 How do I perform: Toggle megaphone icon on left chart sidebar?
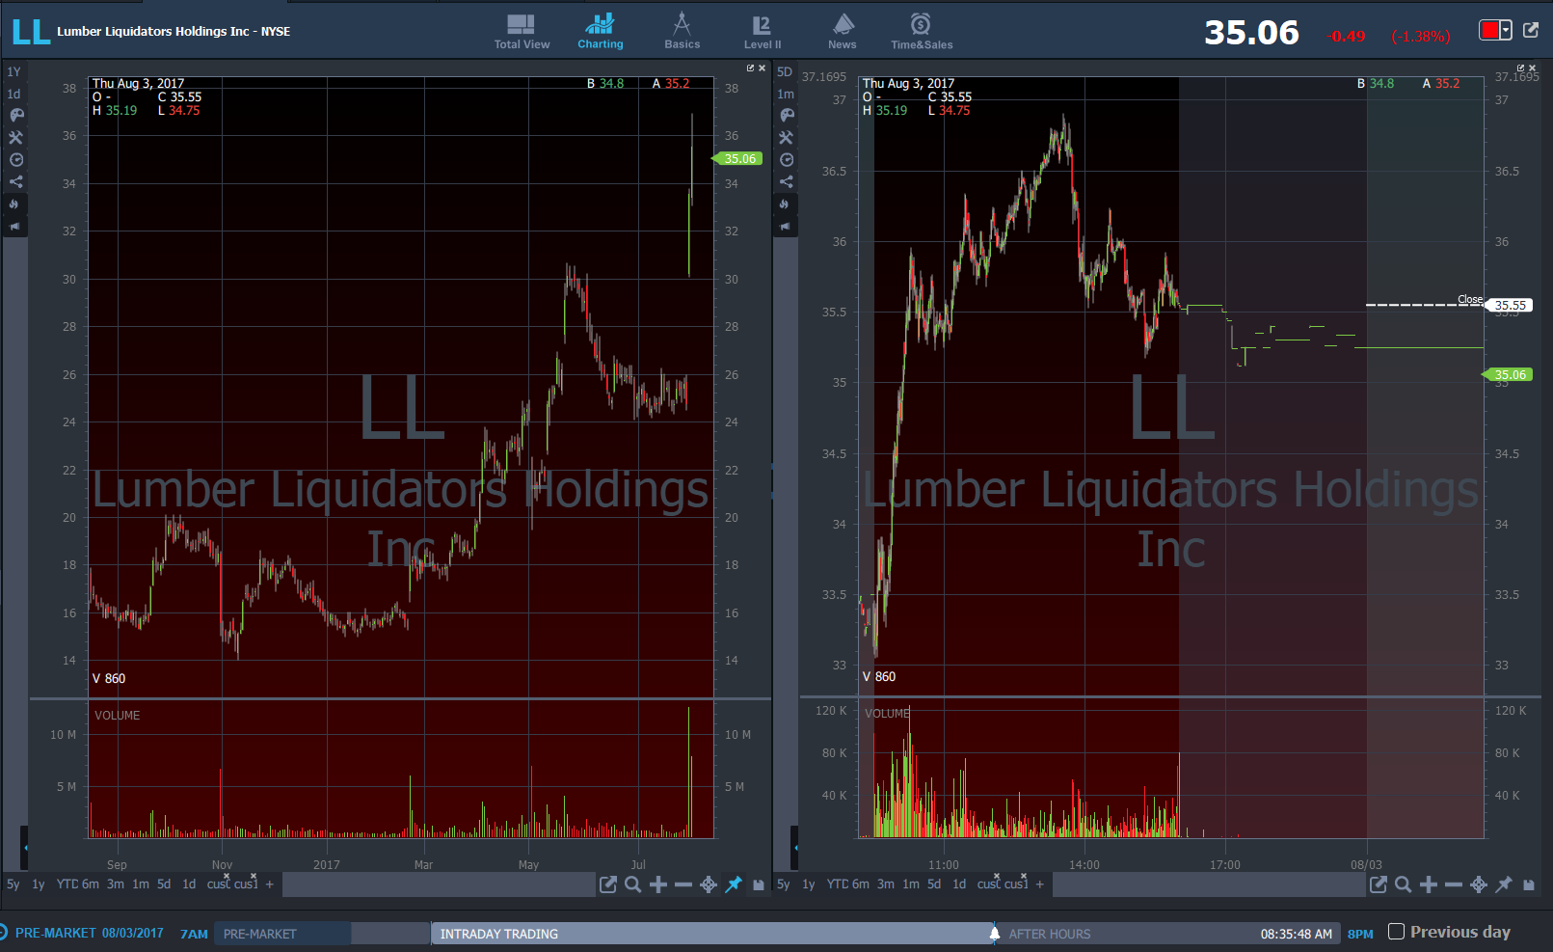coord(15,227)
